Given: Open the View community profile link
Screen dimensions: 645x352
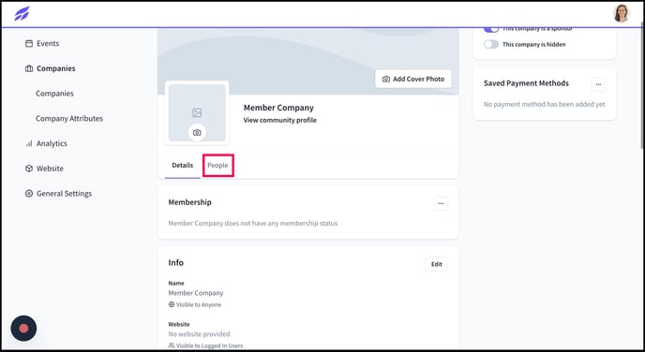Looking at the screenshot, I should [279, 121].
